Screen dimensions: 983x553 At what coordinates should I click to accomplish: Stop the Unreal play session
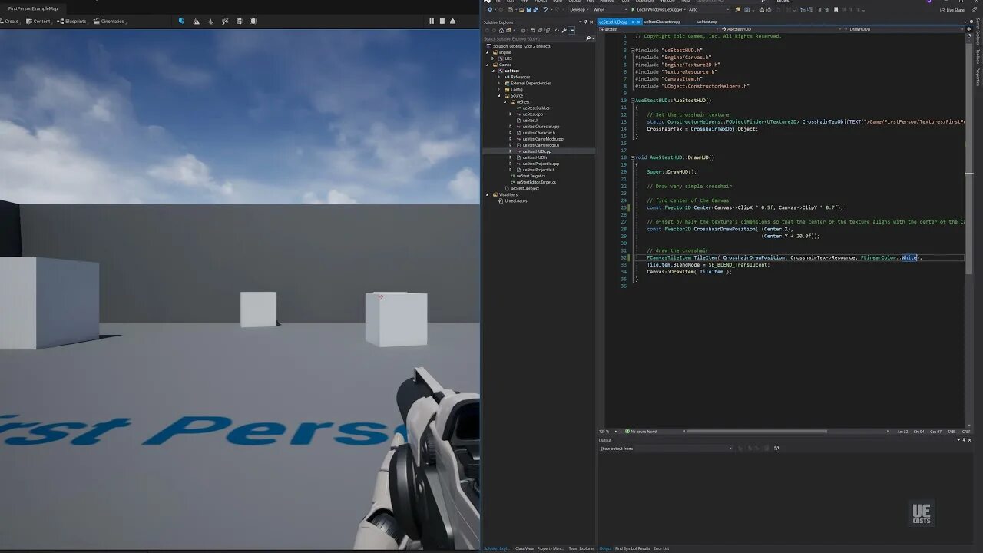point(442,21)
